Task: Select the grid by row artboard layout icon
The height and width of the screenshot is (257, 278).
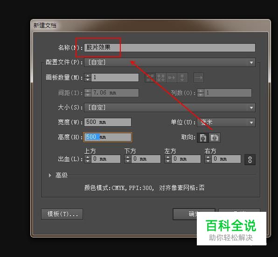Action: pos(150,78)
